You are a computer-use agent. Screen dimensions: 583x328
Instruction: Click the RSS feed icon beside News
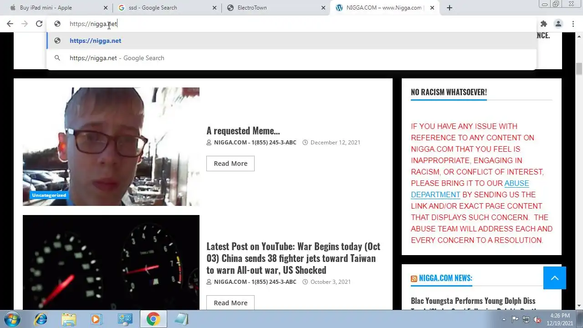pos(414,279)
